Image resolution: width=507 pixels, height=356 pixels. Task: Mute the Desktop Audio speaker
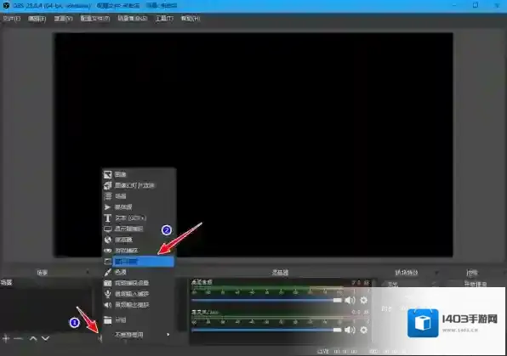[350, 301]
